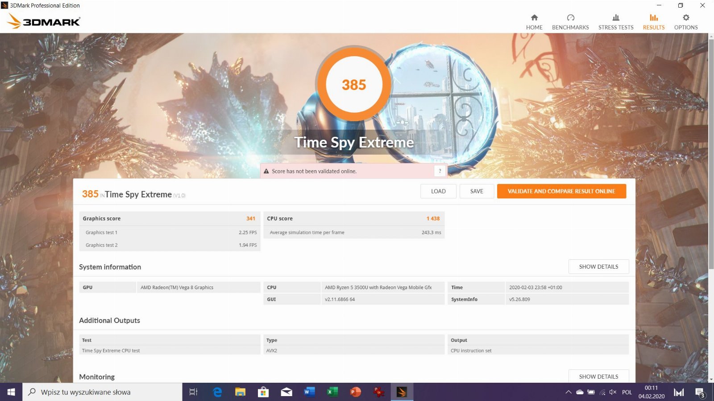Viewport: 714px width, 401px height.
Task: Save the benchmark result
Action: point(477,191)
